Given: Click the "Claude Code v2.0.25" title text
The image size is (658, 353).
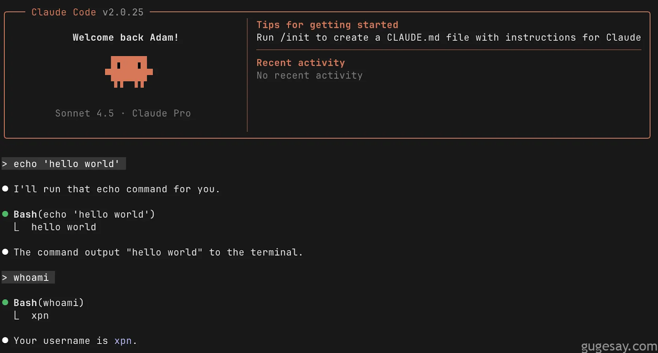Looking at the screenshot, I should (88, 12).
